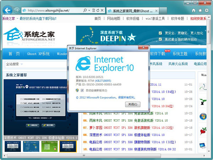Screen dimensions: 213x160
Task: Tick the 集成最全面的硬件驱动 banner checkbox
Action: (160, 39)
